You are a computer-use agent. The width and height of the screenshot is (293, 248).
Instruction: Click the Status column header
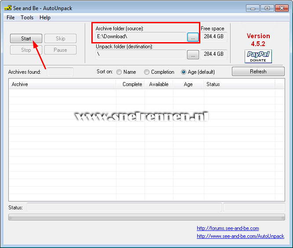pos(239,84)
